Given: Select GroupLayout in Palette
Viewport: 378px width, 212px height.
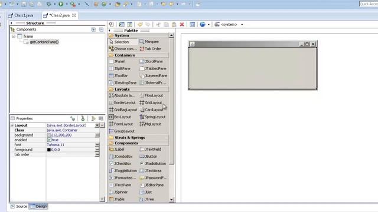Looking at the screenshot, I should pos(122,131).
